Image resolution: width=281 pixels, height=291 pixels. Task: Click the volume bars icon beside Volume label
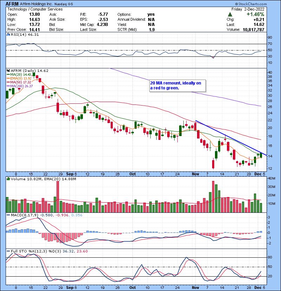click(8, 179)
